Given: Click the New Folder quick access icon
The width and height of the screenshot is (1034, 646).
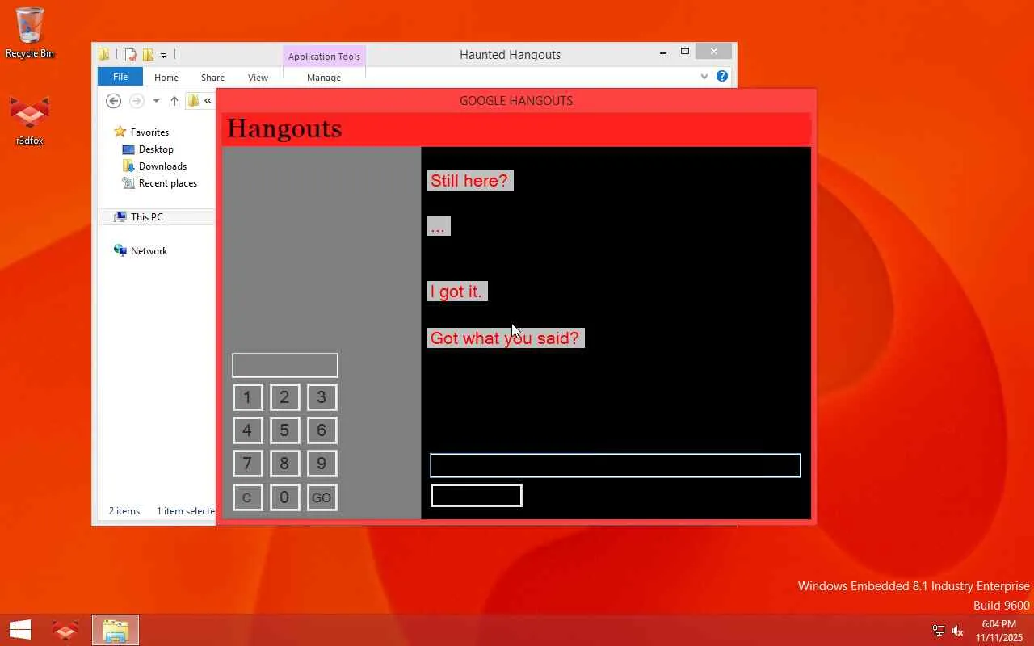Looking at the screenshot, I should [148, 55].
